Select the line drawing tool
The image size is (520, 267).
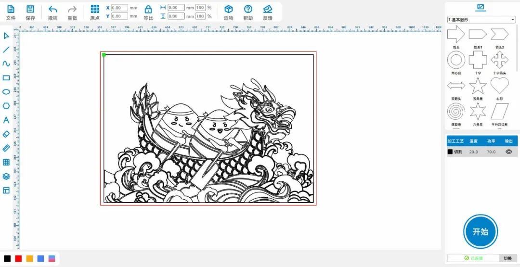[6, 50]
